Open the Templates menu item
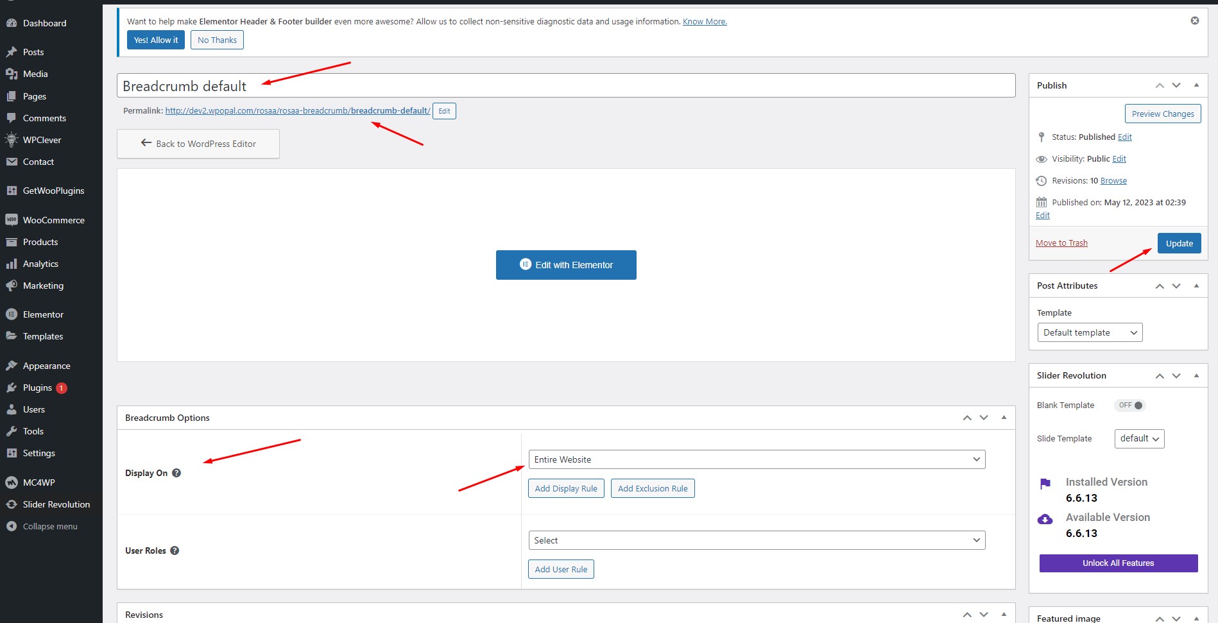Viewport: 1218px width, 623px height. pyautogui.click(x=43, y=336)
